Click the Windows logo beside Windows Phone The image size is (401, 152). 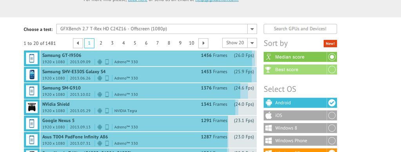[x=269, y=141]
